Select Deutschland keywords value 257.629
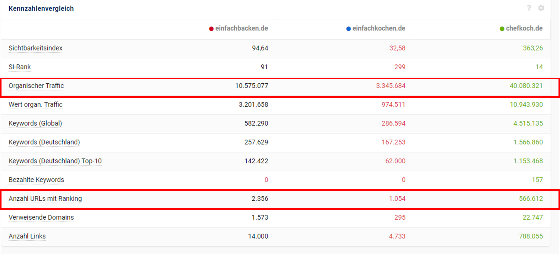Viewport: 560px width, 254px height. (256, 142)
